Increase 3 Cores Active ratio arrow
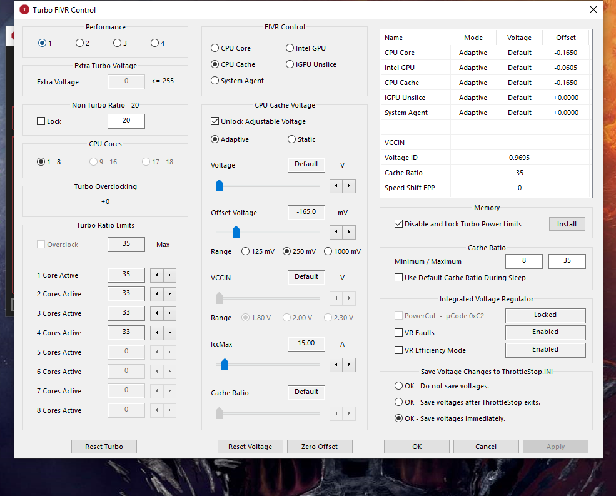The height and width of the screenshot is (496, 616). coord(169,313)
